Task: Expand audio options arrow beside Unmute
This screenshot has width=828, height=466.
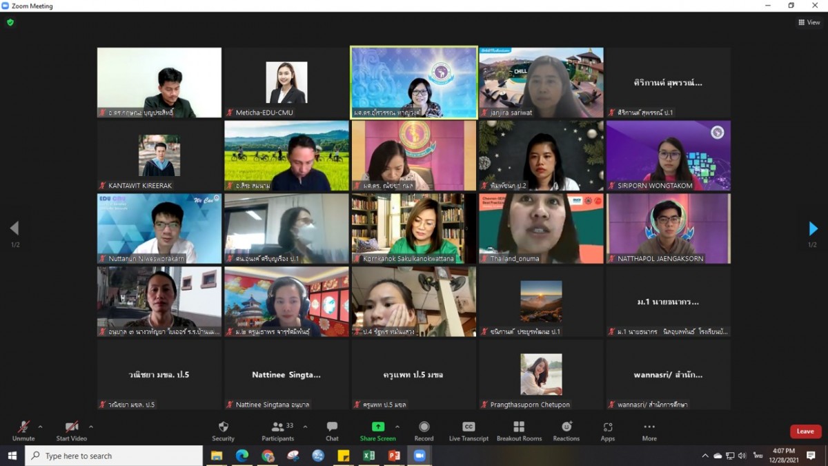Action: (40, 427)
